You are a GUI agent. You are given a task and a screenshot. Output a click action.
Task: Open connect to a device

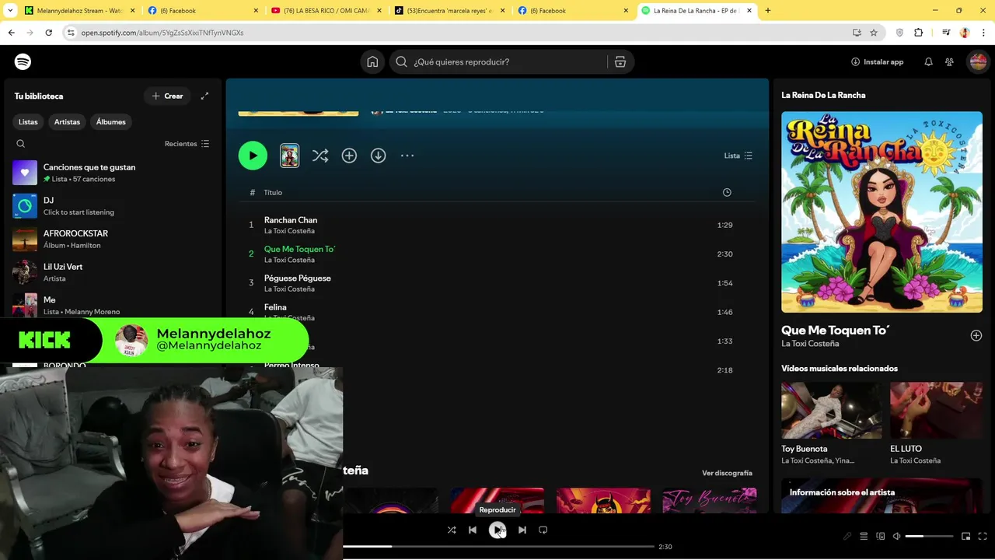pyautogui.click(x=880, y=536)
